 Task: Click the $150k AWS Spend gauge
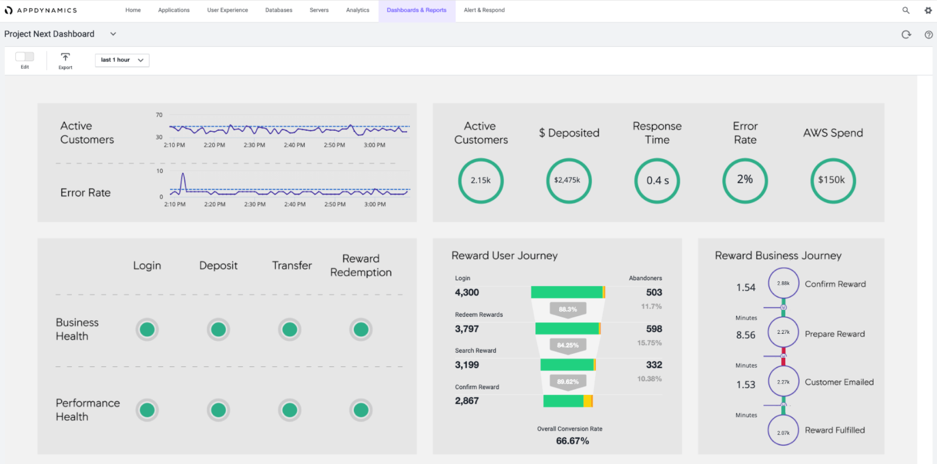(x=833, y=180)
